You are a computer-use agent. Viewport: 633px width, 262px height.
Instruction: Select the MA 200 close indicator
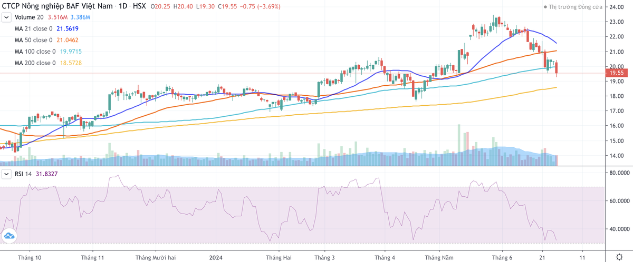pyautogui.click(x=35, y=63)
